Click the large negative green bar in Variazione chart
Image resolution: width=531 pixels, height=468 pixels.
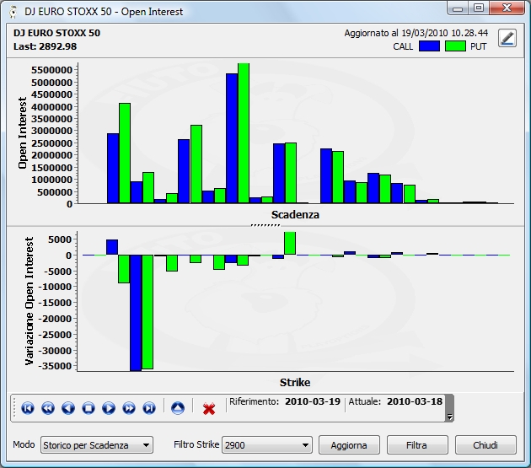(147, 312)
